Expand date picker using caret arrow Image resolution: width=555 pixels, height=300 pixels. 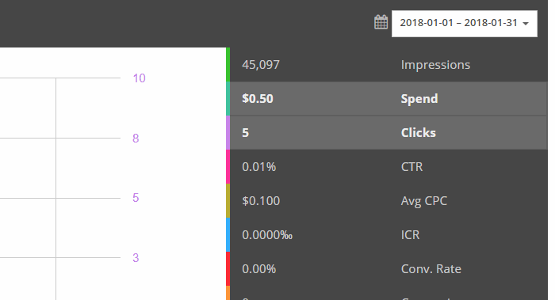coord(526,24)
